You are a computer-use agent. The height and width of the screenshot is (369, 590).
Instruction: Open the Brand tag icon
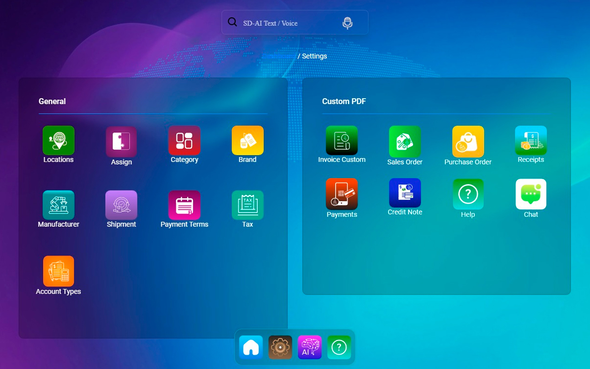[248, 140]
